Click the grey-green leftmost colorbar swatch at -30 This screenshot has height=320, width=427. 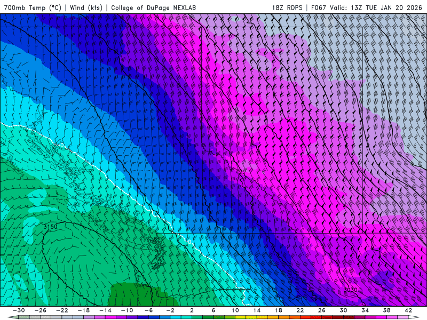[x=24, y=317]
